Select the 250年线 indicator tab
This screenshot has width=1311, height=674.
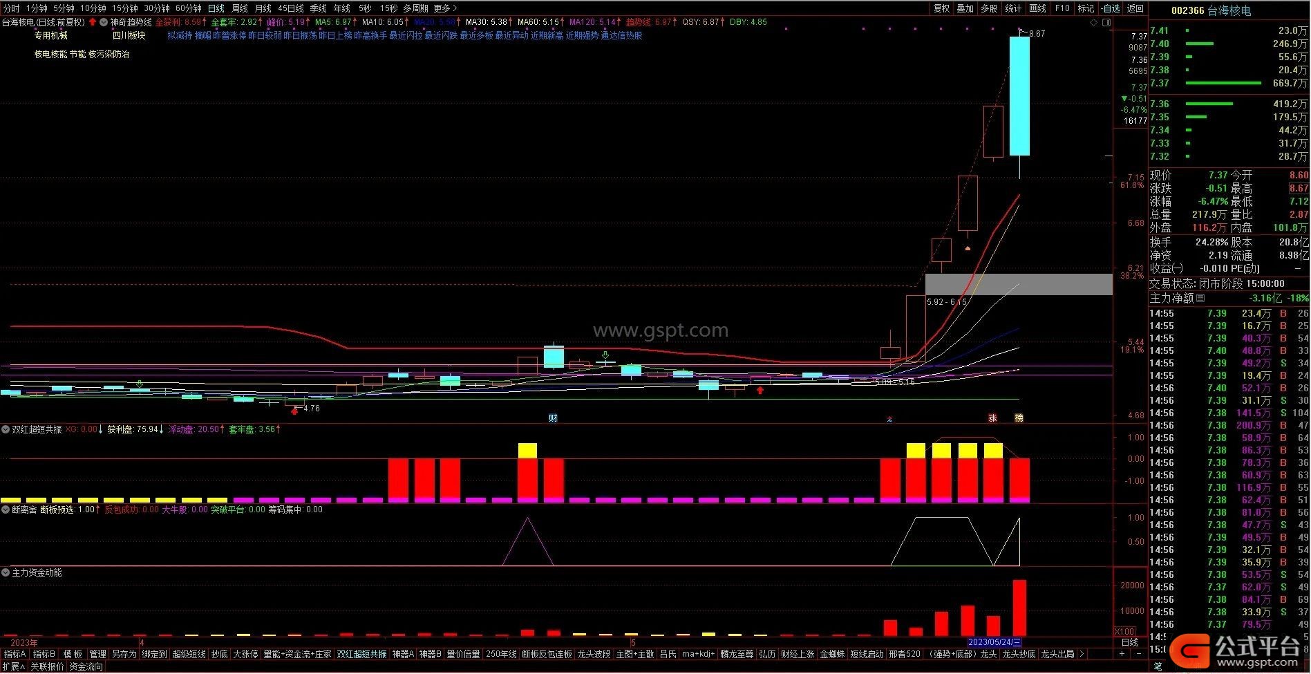tap(501, 653)
